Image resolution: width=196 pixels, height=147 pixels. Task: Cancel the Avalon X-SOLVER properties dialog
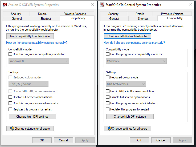tap(63, 140)
